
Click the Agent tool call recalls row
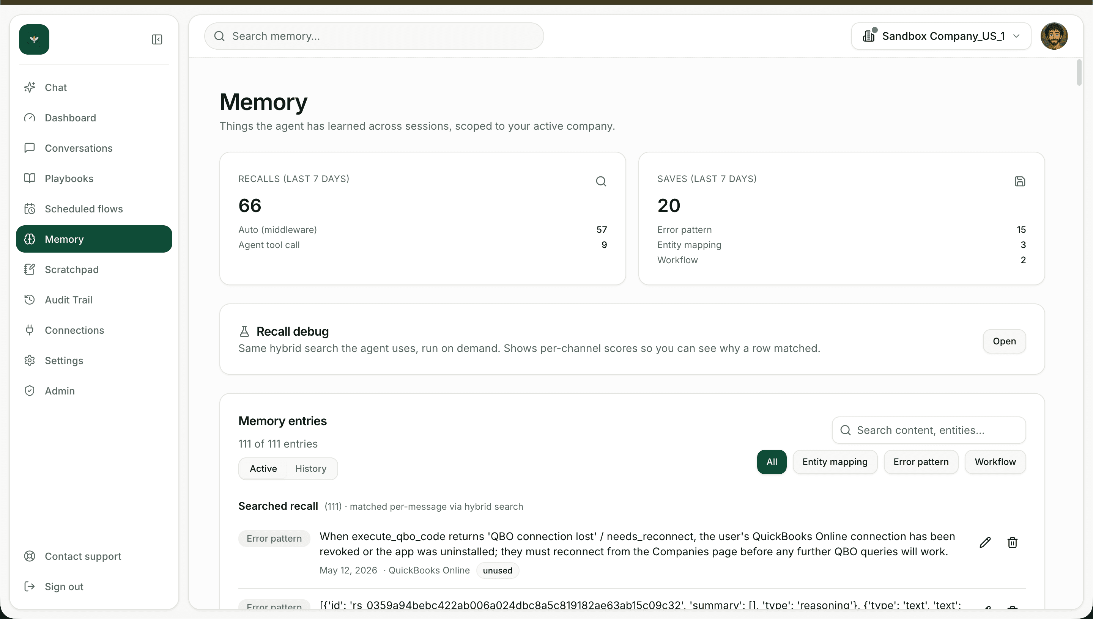(x=422, y=245)
